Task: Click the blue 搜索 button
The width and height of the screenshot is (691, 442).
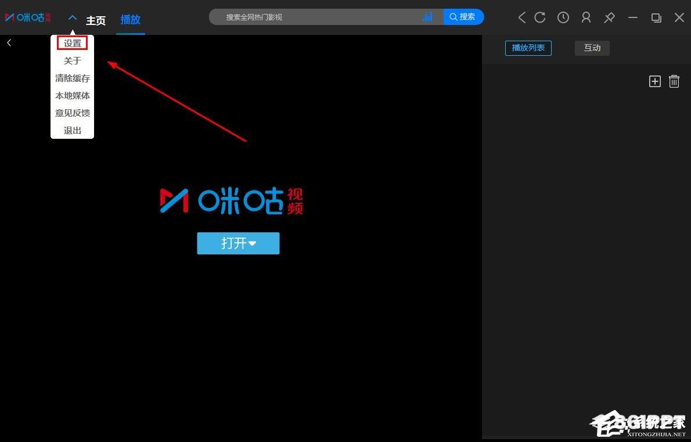Action: [463, 17]
